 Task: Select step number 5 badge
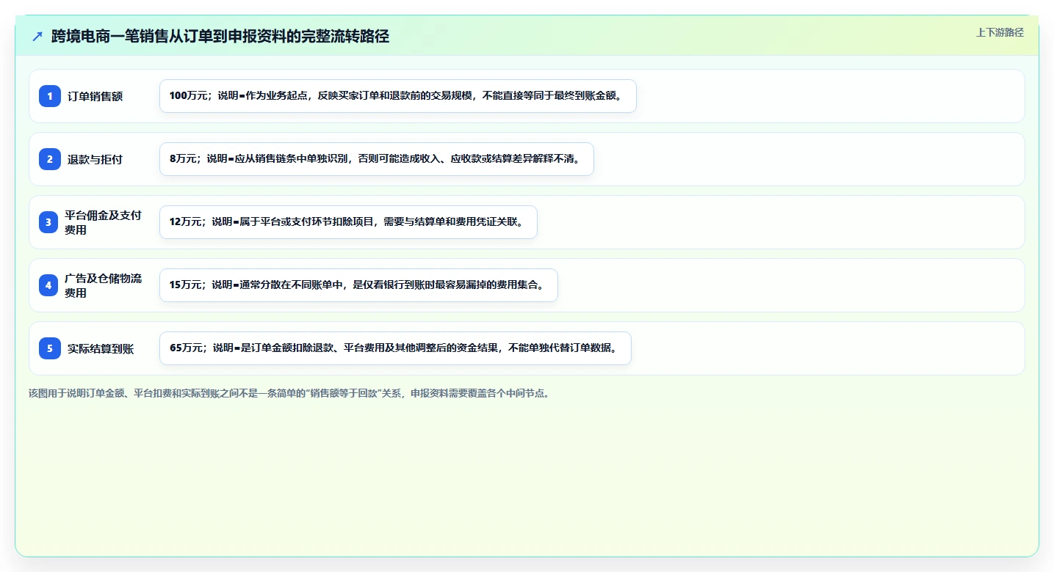[50, 348]
